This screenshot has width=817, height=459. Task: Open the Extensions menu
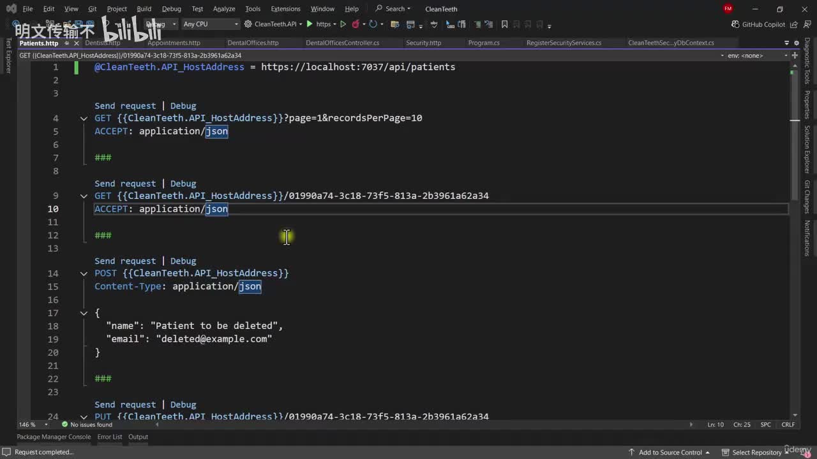pos(285,9)
